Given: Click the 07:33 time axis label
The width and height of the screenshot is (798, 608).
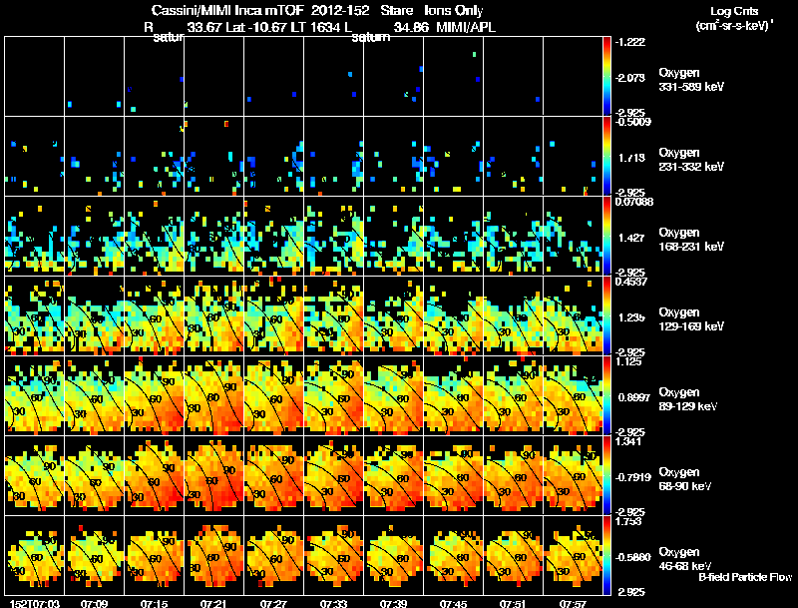Looking at the screenshot, I should pos(333,603).
